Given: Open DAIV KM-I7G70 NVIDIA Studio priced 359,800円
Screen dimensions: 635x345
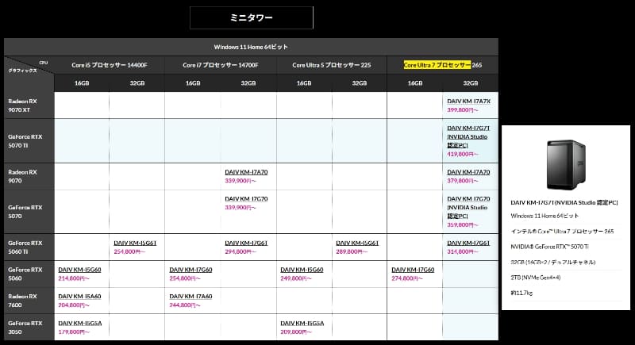Looking at the screenshot, I should pyautogui.click(x=468, y=207).
